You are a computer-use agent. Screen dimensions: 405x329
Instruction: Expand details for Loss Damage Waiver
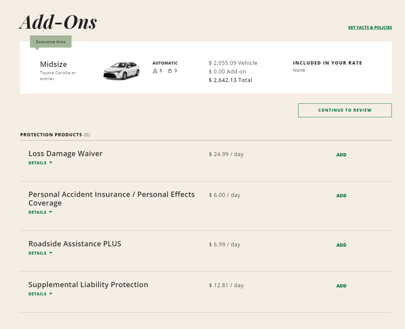41,163
